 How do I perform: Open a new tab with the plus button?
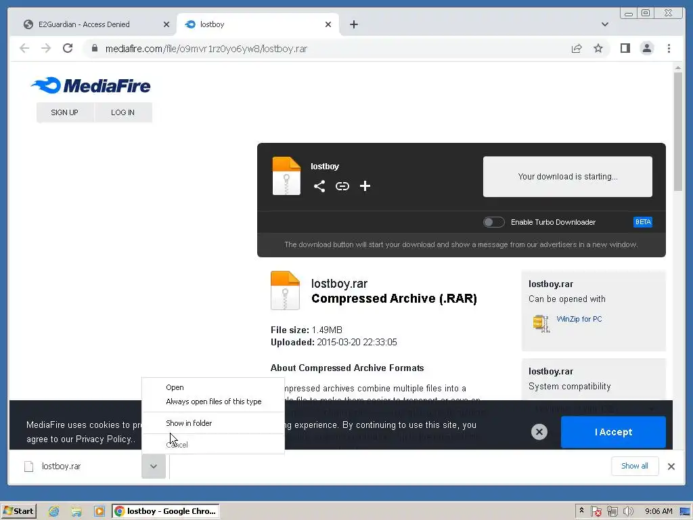(353, 24)
